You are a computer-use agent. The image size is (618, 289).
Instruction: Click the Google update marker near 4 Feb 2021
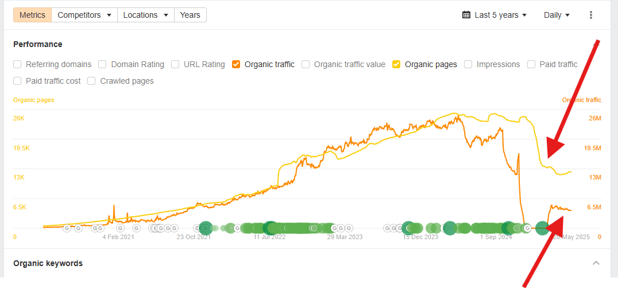tap(120, 228)
